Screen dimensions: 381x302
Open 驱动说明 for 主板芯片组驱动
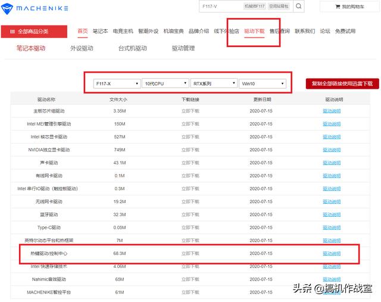click(332, 111)
